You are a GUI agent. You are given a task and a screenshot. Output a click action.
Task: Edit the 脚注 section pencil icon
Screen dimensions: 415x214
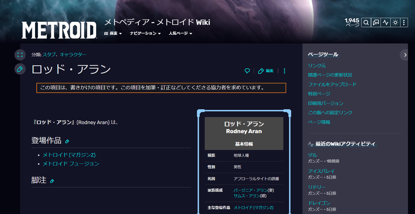pos(52,181)
